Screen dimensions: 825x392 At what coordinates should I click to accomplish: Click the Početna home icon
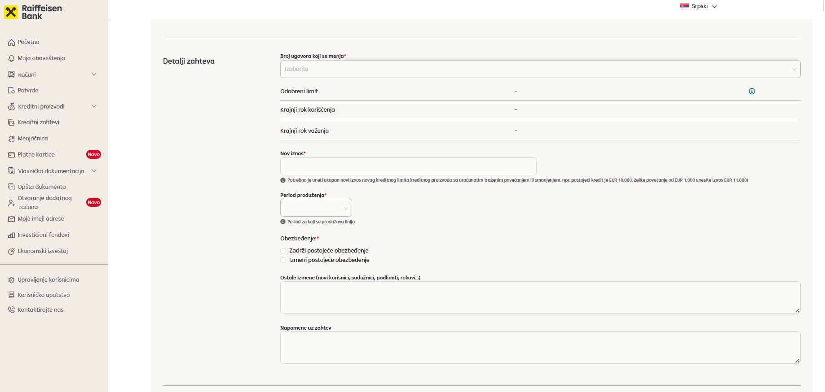12,42
